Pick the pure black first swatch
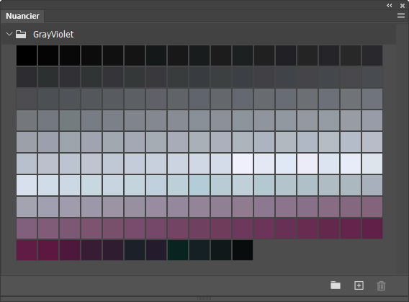This screenshot has height=302, width=409. (x=27, y=55)
